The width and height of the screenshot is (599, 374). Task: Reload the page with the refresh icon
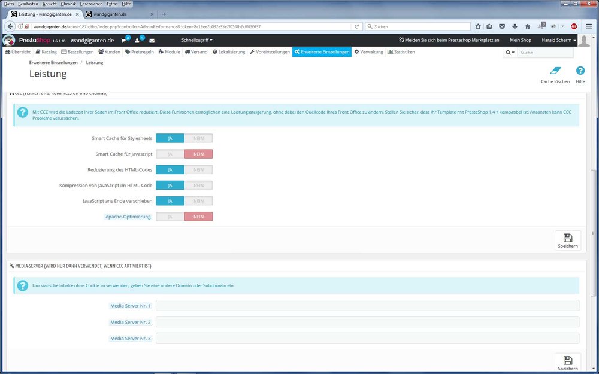356,26
